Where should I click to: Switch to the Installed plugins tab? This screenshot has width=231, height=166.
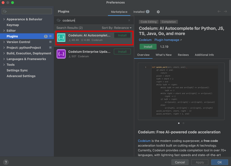pos(139,12)
